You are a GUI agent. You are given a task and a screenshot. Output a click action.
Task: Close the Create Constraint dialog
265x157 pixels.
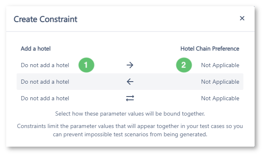coord(242,18)
